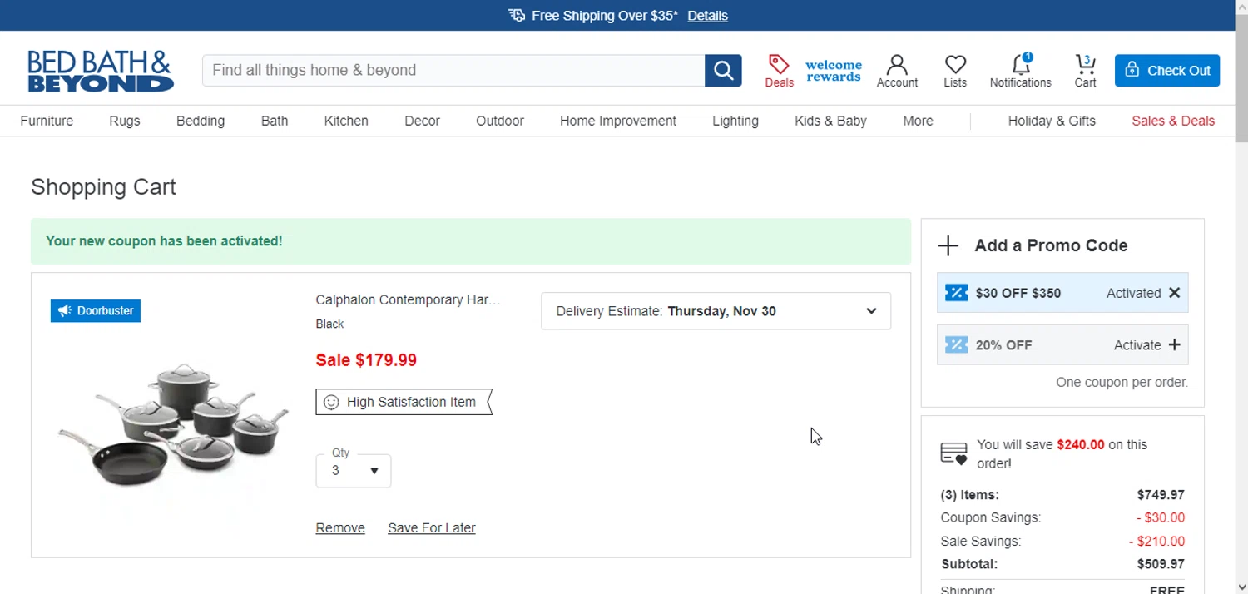Open Holiday & Gifts
Screen dimensions: 1248x594
(x=1052, y=121)
